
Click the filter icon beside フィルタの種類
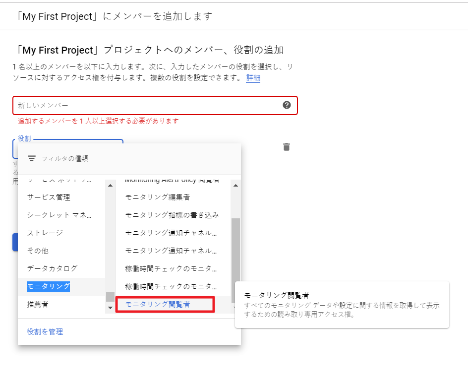click(32, 158)
